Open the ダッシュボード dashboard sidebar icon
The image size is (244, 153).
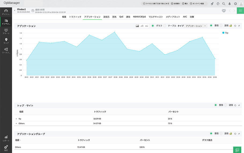tap(6, 12)
